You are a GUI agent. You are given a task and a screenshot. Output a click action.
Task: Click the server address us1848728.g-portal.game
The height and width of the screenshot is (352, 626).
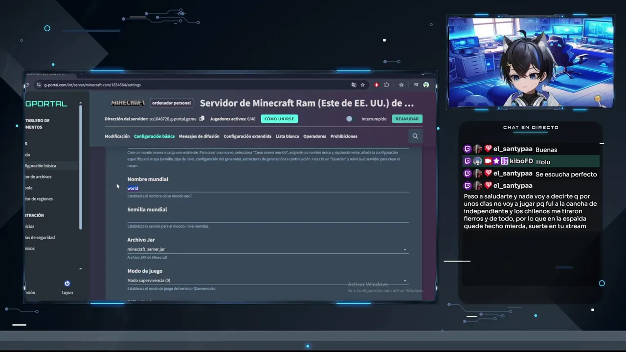173,119
